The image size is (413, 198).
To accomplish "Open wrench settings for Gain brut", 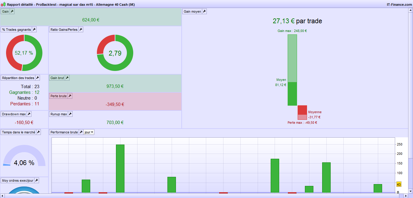I will tap(67, 78).
